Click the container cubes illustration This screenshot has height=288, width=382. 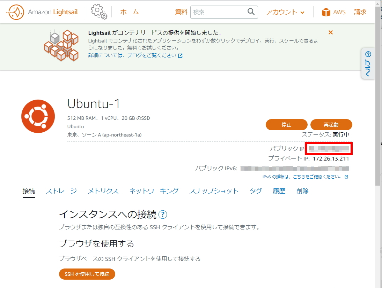(x=61, y=45)
